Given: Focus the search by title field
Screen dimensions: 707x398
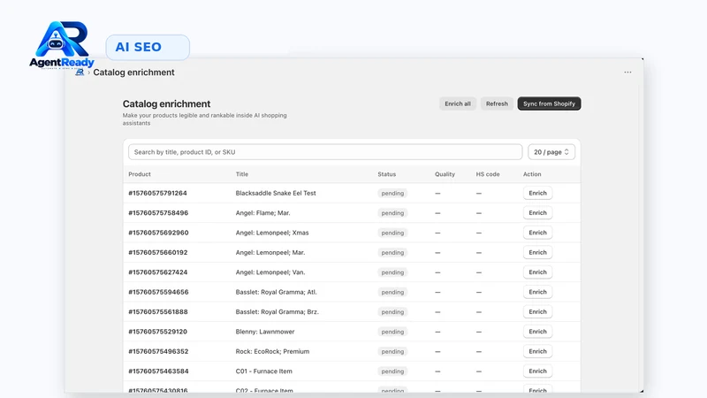Looking at the screenshot, I should click(325, 152).
